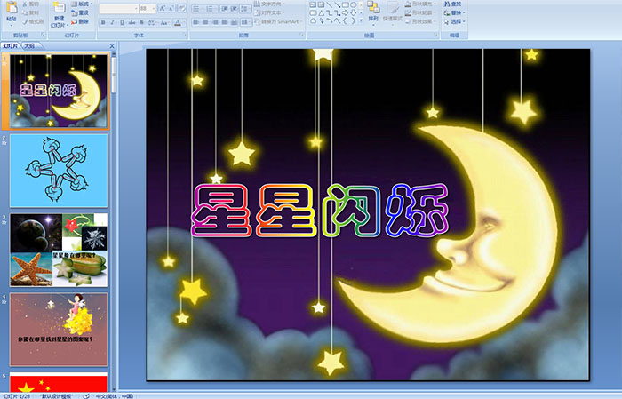
Task: Toggle text shadow formatting
Action: pos(141,22)
